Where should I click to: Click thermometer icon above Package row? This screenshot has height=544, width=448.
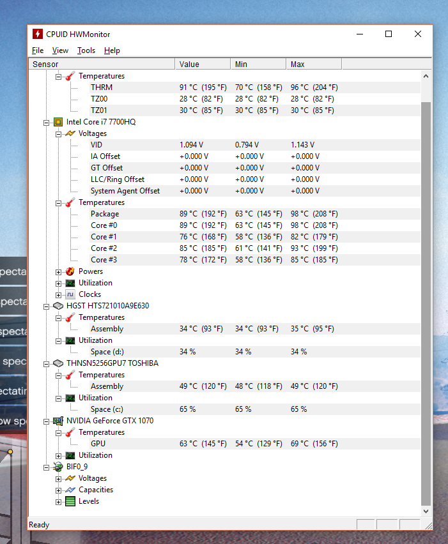[70, 202]
